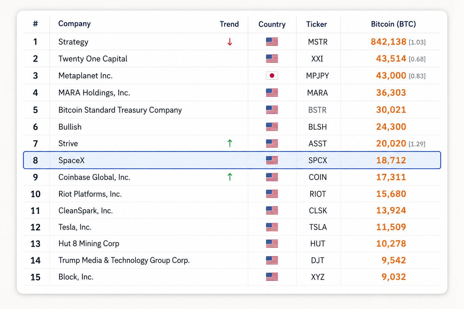
Task: Click the US flag in Strive row
Action: 272,144
